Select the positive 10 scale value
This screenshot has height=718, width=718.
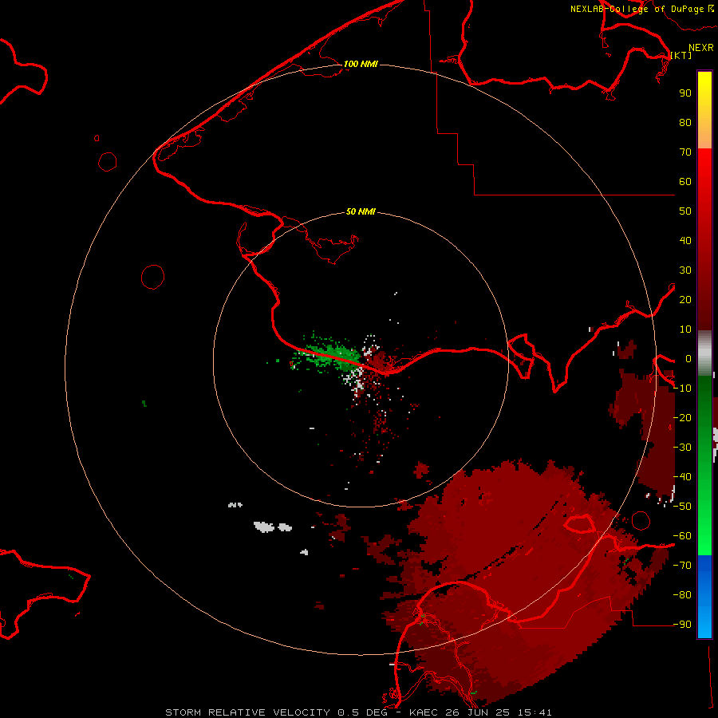(685, 329)
